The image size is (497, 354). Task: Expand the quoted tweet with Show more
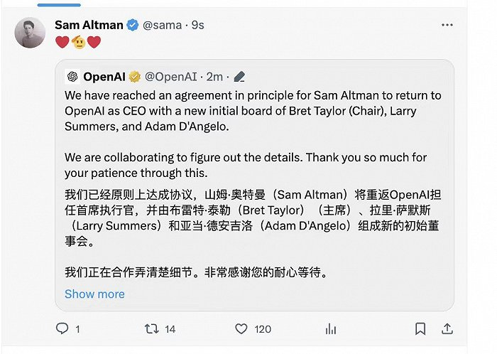coord(94,294)
